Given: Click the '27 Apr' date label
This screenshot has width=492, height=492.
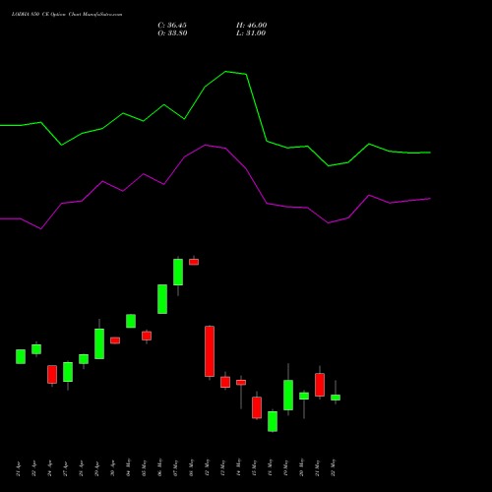Looking at the screenshot, I should pyautogui.click(x=66, y=468).
